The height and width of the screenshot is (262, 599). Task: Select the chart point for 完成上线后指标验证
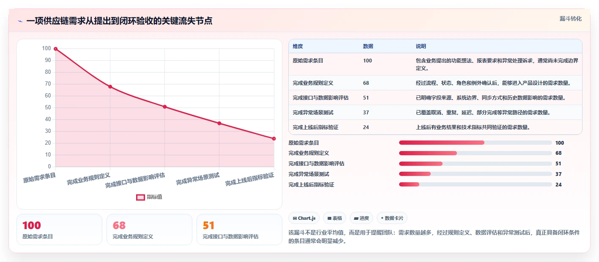(274, 138)
